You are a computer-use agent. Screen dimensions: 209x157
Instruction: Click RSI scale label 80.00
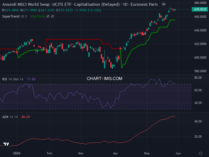(x=198, y=78)
